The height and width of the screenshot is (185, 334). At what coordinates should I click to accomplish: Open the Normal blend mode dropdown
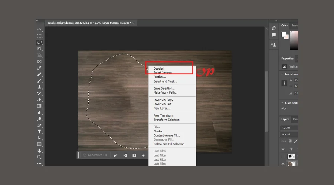[289, 134]
